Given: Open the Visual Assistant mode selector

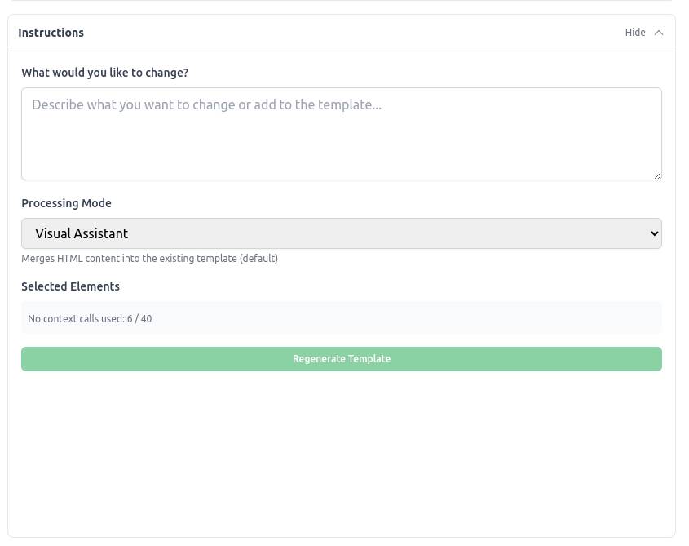Looking at the screenshot, I should [341, 233].
